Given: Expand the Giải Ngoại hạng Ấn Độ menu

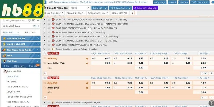Looking at the screenshot, I should click(21, 50).
